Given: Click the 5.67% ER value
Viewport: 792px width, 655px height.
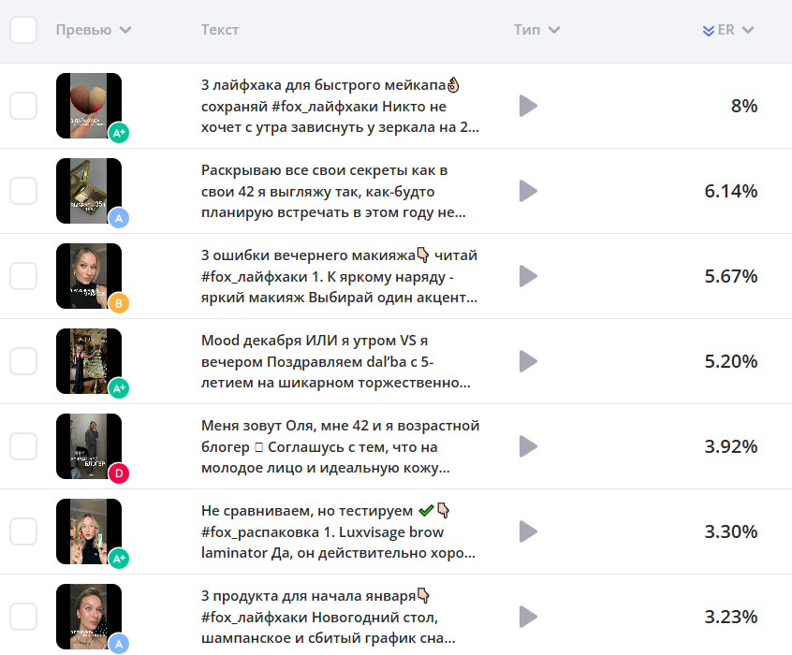Looking at the screenshot, I should pos(731,276).
